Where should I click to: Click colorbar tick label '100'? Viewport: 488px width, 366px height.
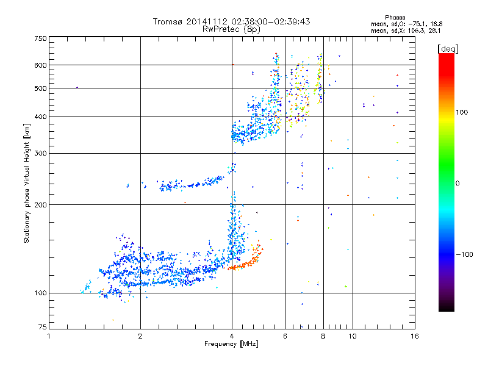coord(462,112)
